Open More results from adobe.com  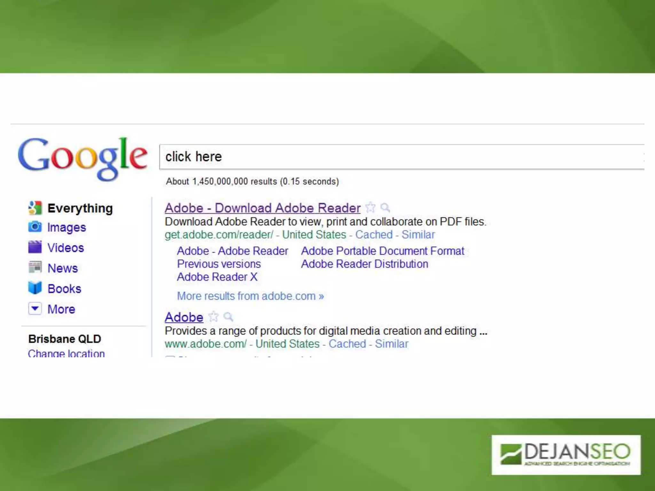click(250, 296)
